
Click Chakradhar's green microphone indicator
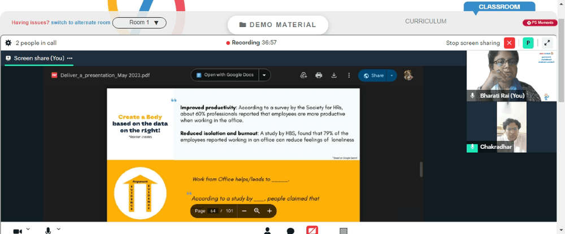(x=472, y=147)
